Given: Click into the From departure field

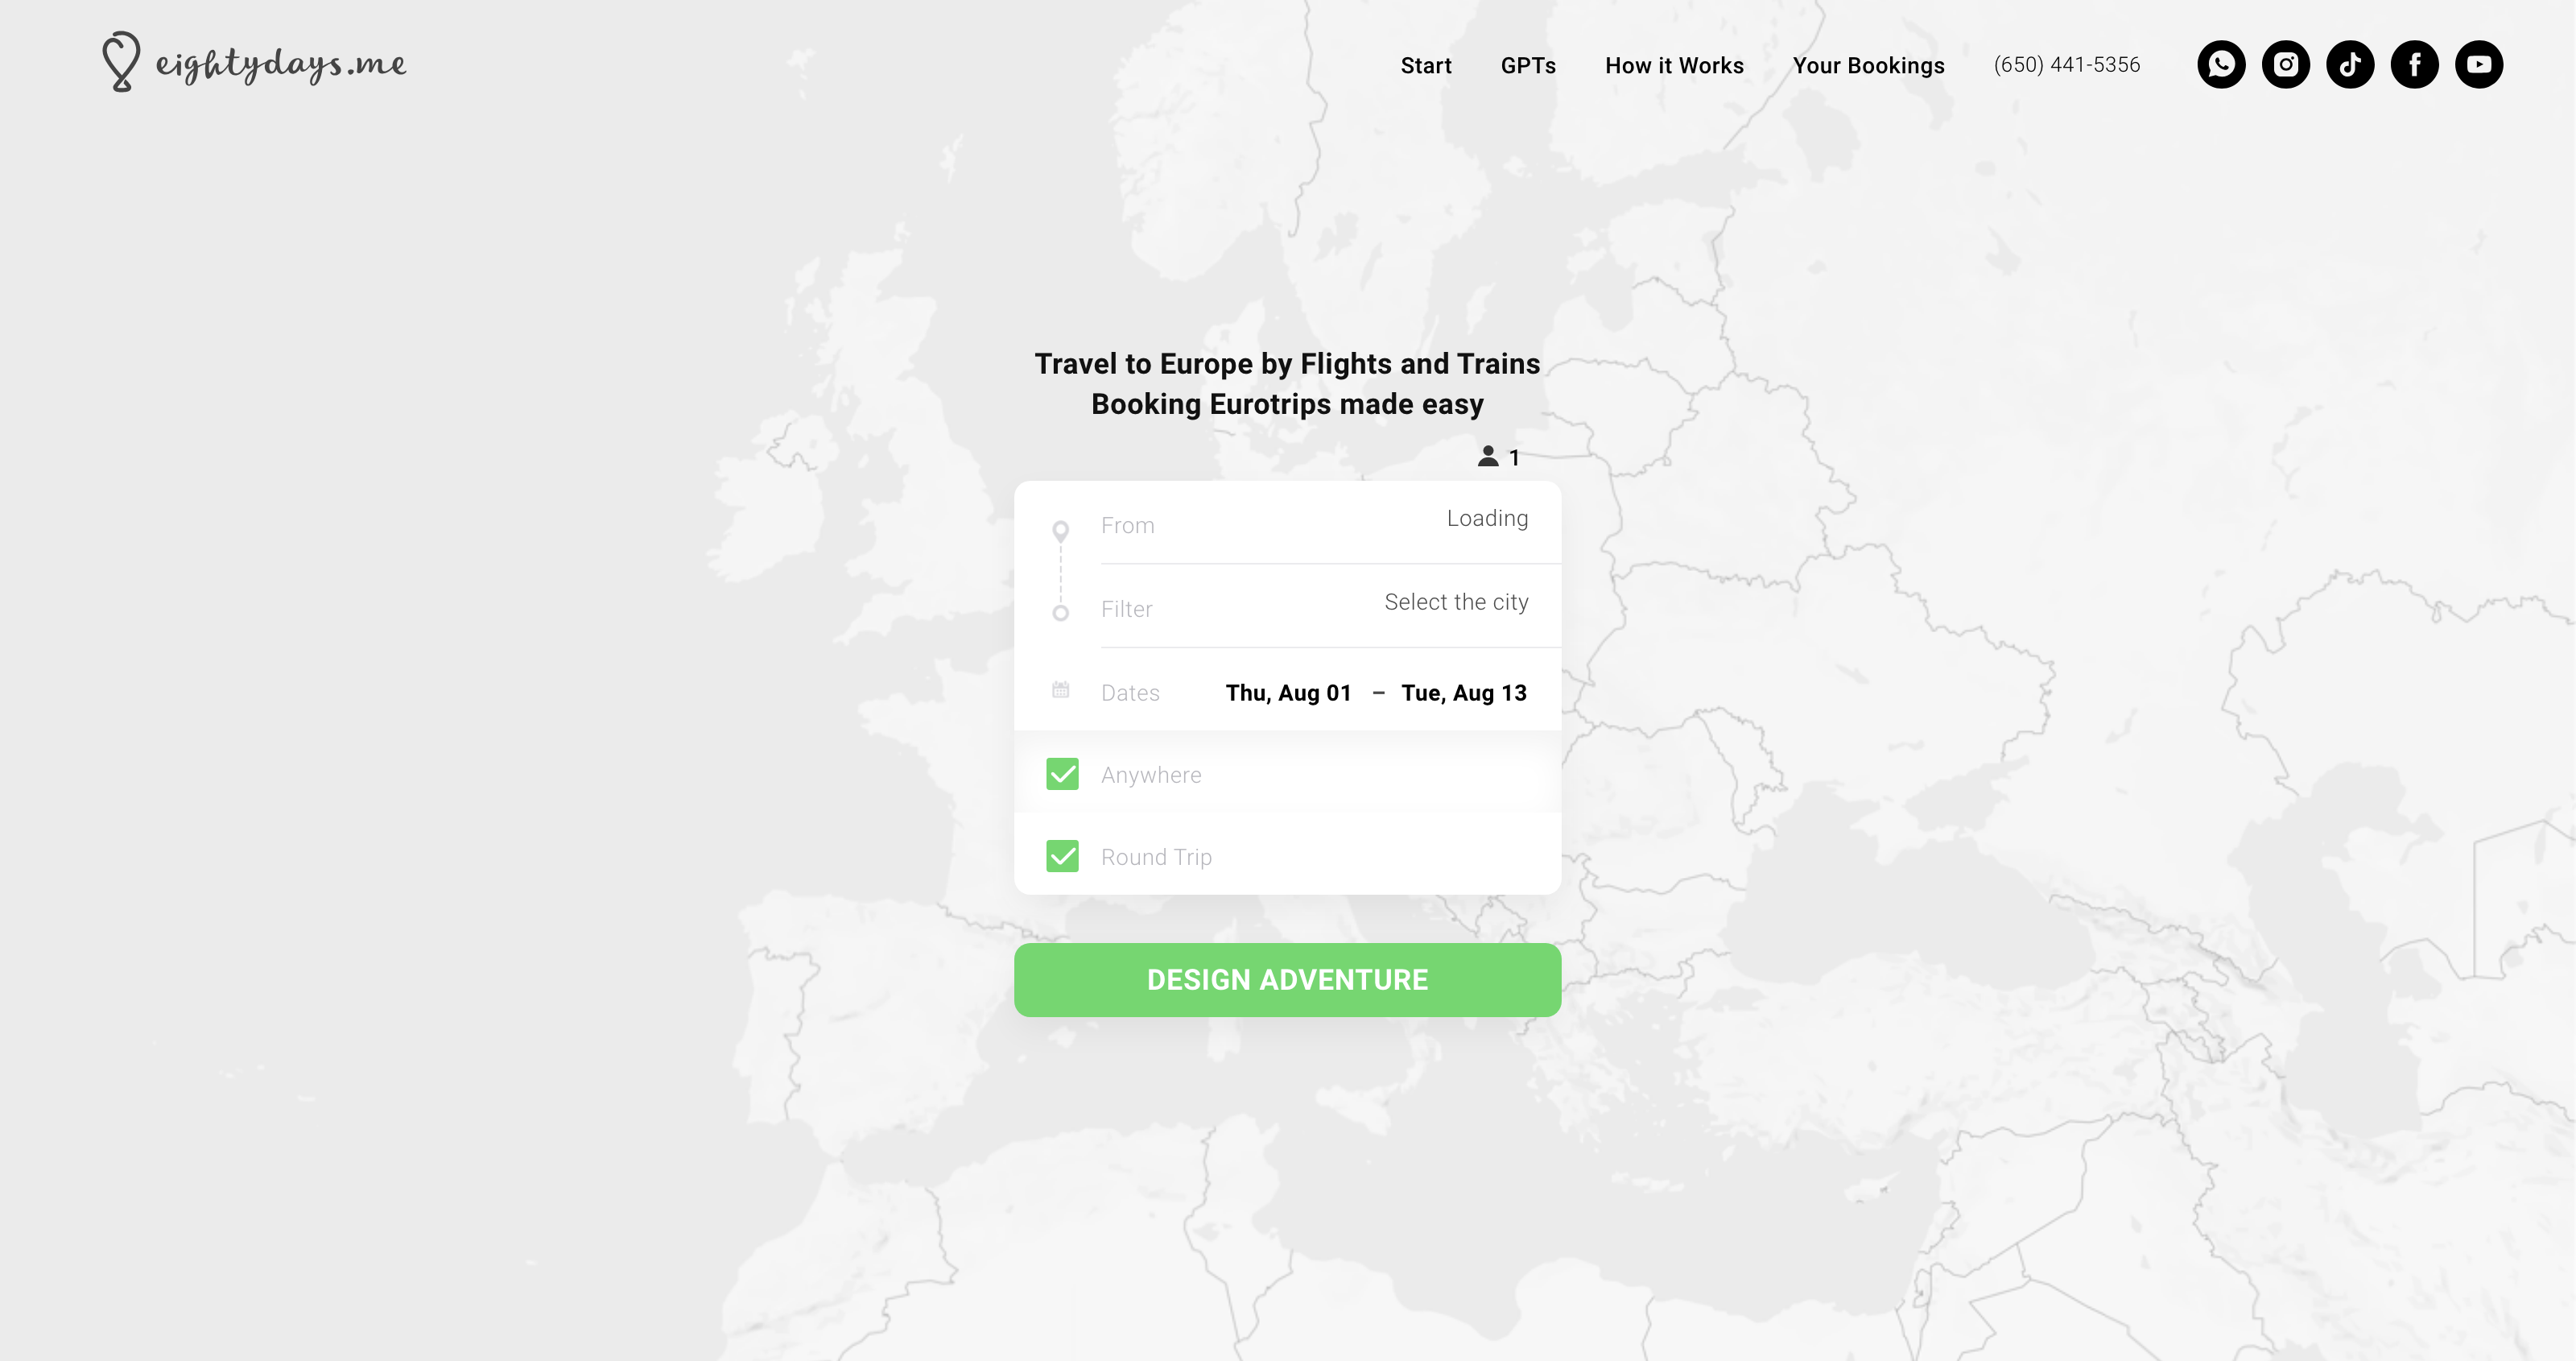Looking at the screenshot, I should click(x=1315, y=523).
